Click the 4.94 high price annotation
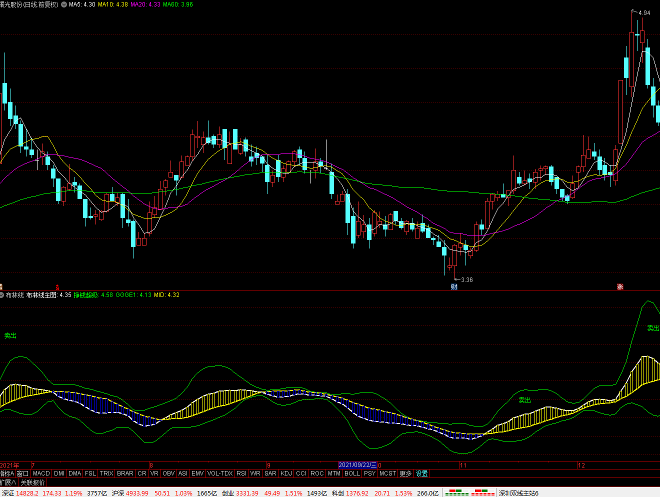Image resolution: width=660 pixels, height=497 pixels. click(644, 13)
